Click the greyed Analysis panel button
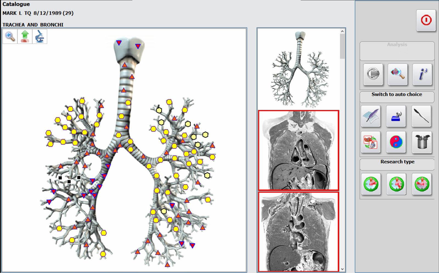Screen dimensions: 439x273 (x=397, y=51)
